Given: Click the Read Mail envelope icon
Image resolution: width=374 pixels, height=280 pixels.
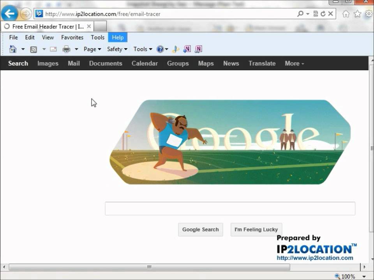Looking at the screenshot, I should 53,49.
